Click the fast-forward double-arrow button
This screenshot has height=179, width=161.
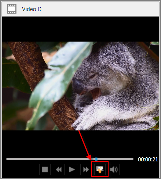(x=86, y=169)
